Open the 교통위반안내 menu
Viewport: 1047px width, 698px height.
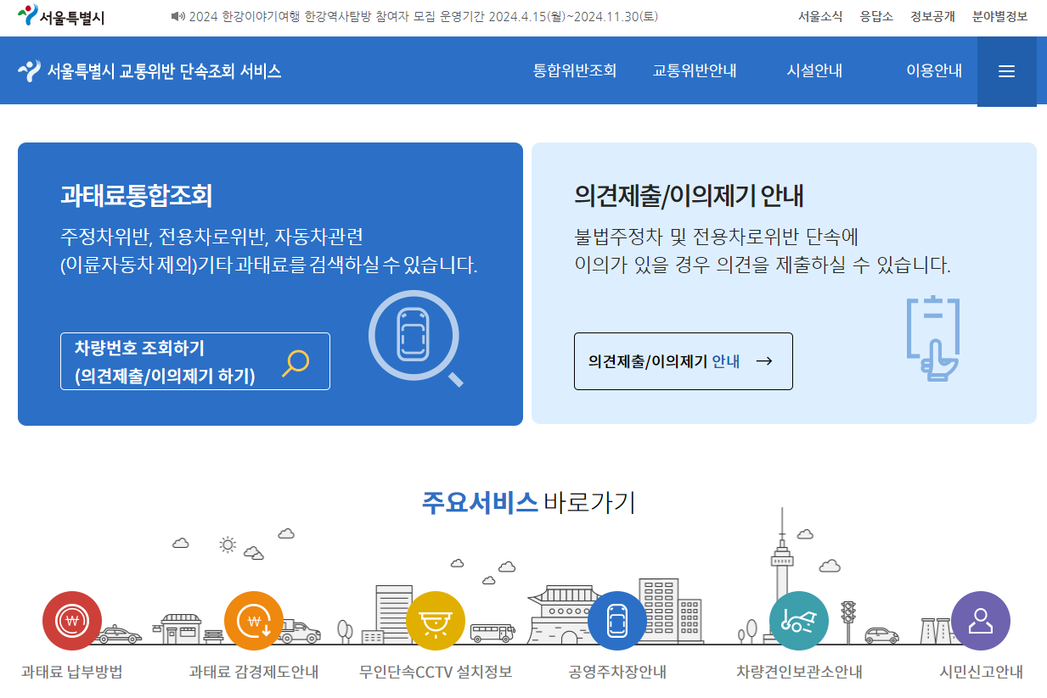695,71
